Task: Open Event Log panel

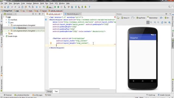Action: [x=151, y=95]
